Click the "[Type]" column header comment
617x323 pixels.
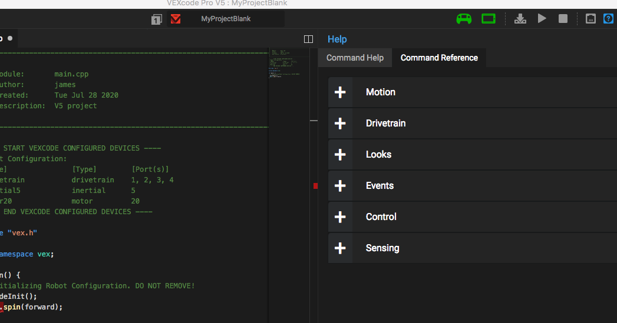pyautogui.click(x=84, y=169)
